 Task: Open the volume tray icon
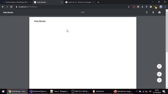[146, 91]
